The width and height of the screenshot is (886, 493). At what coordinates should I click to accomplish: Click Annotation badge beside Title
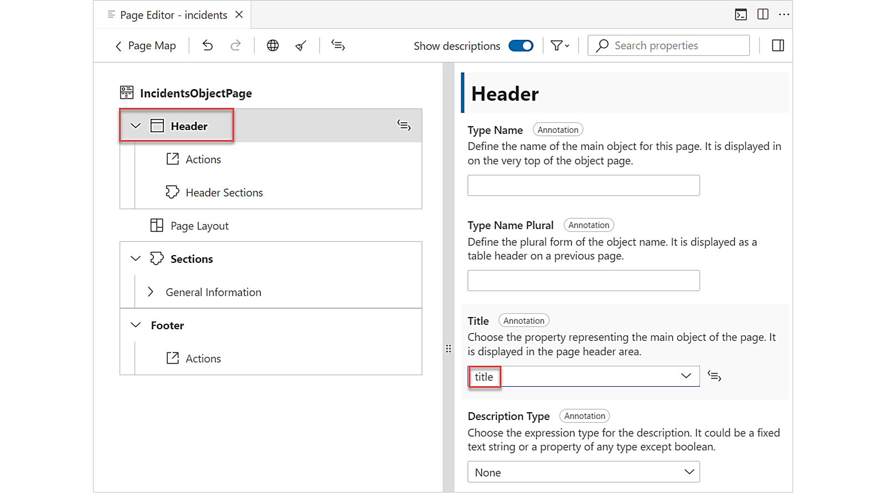(524, 320)
